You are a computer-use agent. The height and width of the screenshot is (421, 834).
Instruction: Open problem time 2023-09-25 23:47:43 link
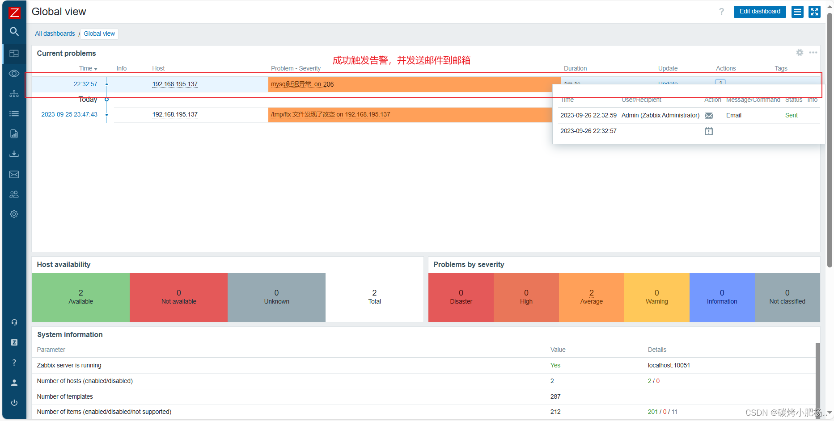(x=69, y=114)
